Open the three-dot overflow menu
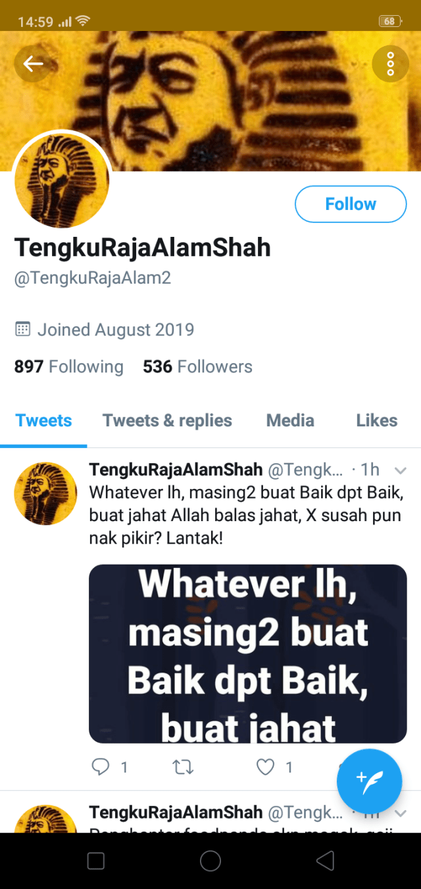 (x=390, y=63)
